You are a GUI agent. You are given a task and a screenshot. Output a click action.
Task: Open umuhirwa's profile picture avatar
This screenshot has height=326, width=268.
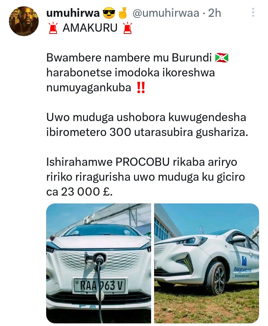point(24,21)
